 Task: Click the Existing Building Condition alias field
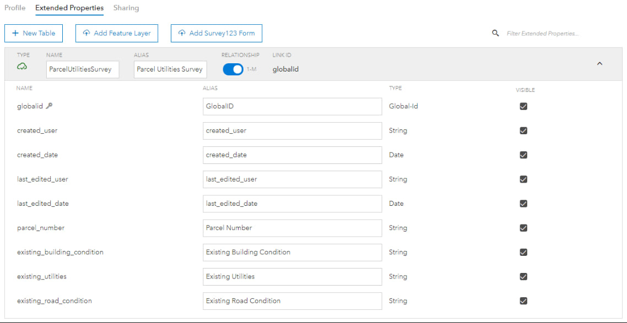292,252
